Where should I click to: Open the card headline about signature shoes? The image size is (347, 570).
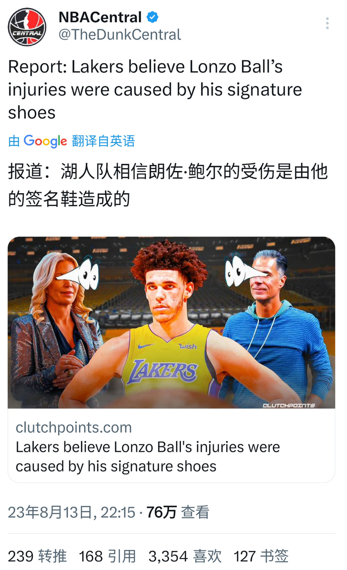point(148,457)
